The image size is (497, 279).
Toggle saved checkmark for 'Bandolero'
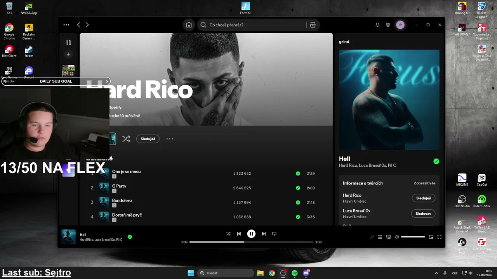coord(298,202)
